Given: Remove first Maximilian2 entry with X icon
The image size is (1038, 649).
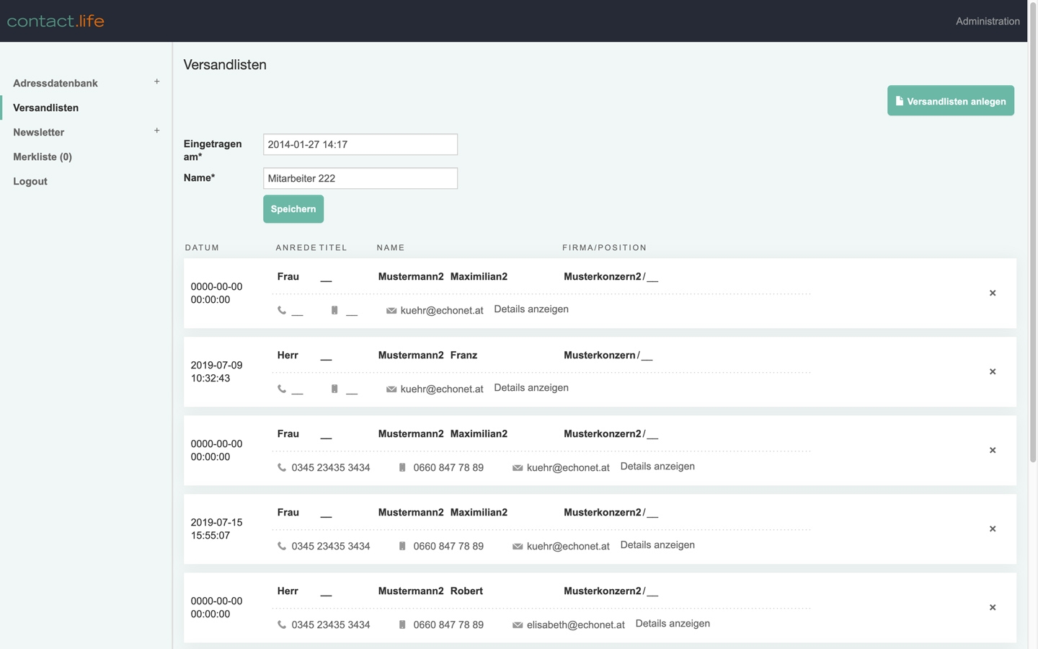Looking at the screenshot, I should click(993, 293).
